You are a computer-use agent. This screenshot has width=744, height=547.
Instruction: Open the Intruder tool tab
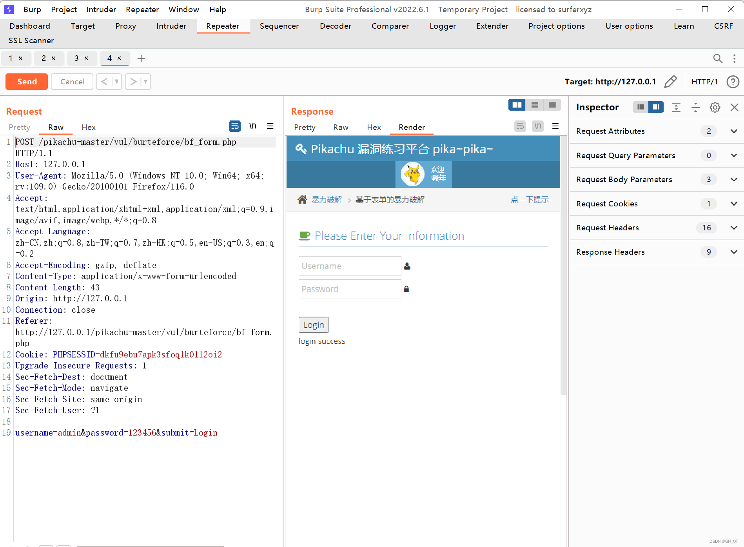pyautogui.click(x=171, y=26)
